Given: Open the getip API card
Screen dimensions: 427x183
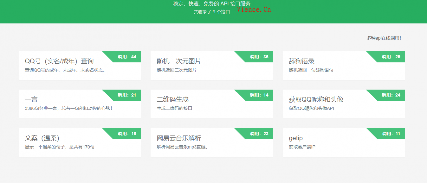Looking at the screenshot, I should [x=344, y=143].
